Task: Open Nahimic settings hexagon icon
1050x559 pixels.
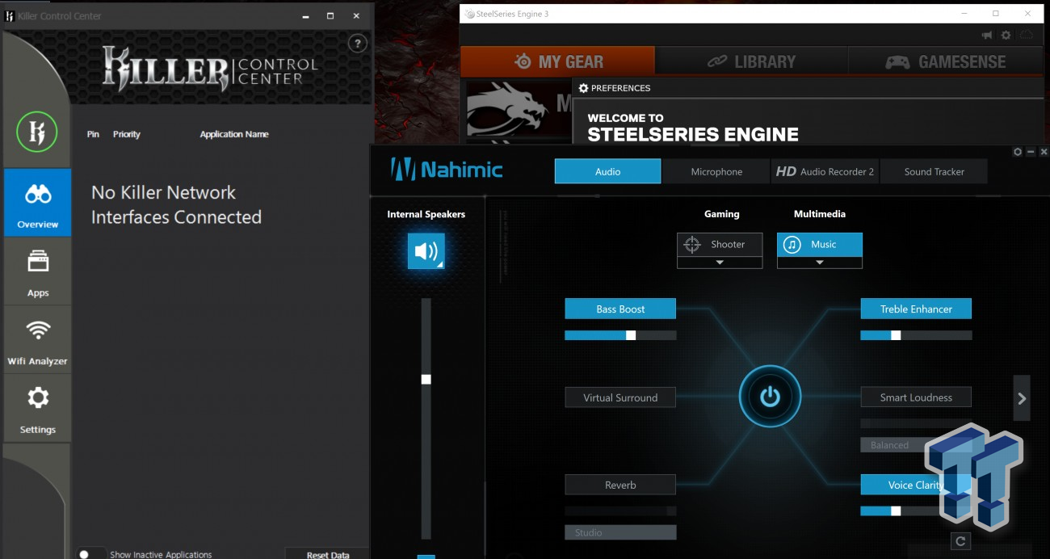Action: pos(1018,152)
